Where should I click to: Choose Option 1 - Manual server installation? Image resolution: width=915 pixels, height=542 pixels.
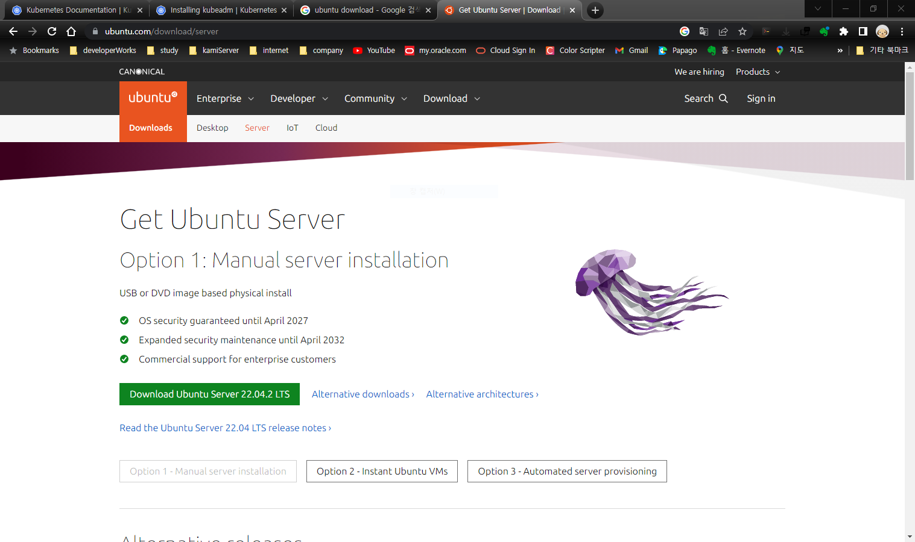[x=208, y=471]
